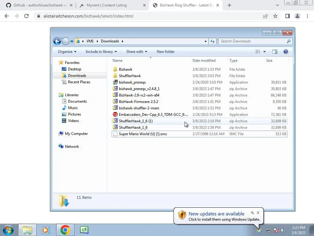This screenshot has height=236, width=314.
Task: Open the recent pages dropdown arrow
Action: 72,41
